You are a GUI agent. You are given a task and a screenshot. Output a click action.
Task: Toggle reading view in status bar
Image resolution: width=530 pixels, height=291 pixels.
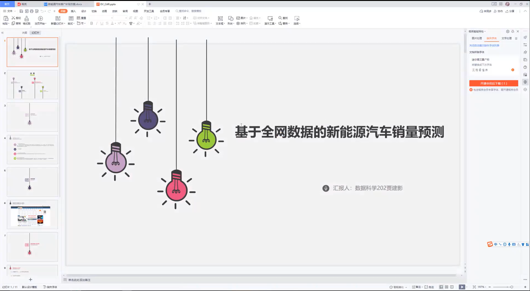(x=452, y=287)
